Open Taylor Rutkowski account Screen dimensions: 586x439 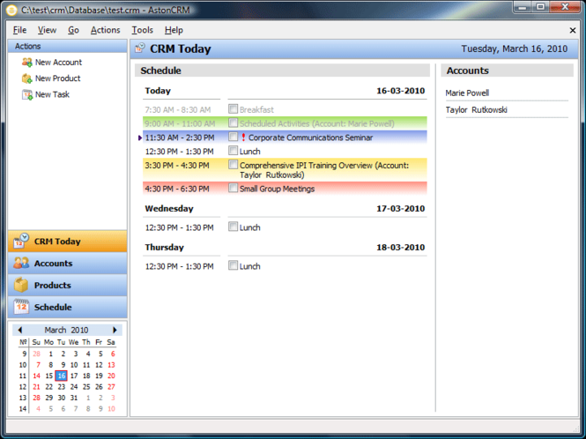tap(476, 110)
